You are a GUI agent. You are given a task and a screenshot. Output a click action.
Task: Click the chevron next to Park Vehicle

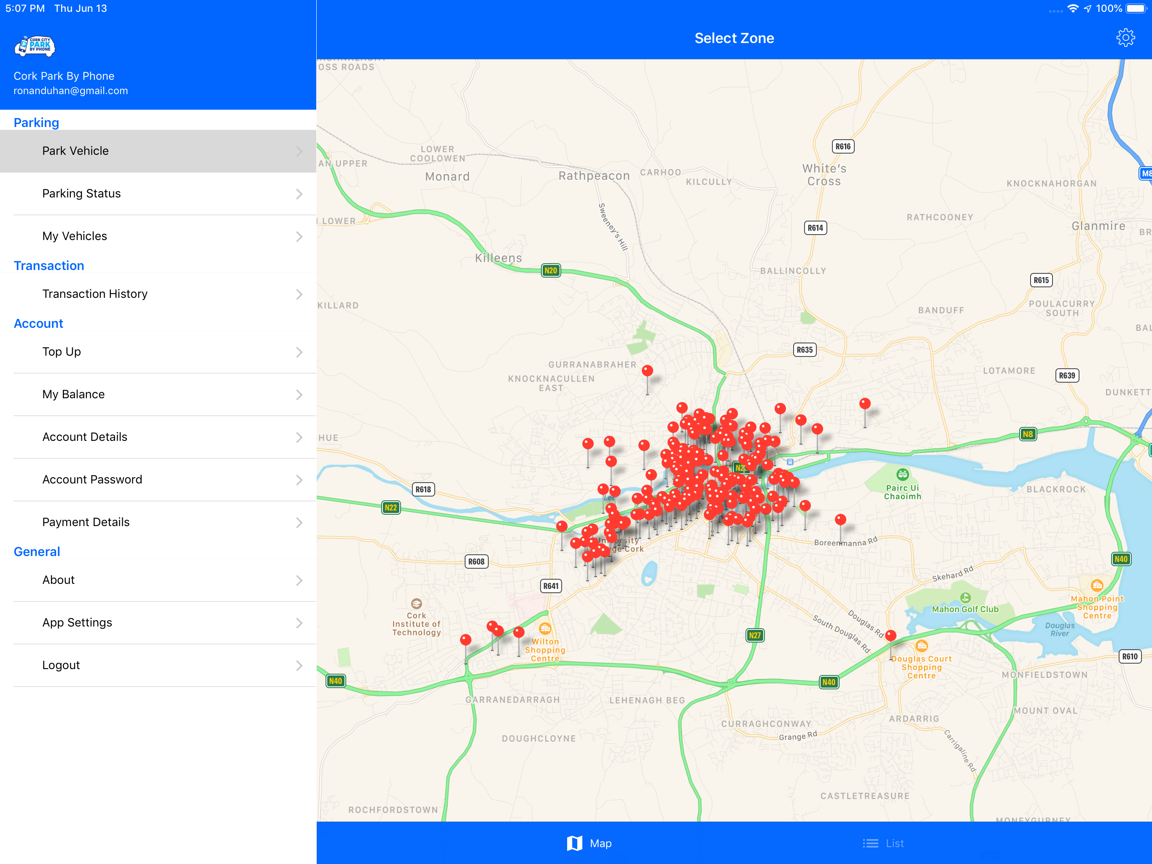[299, 151]
